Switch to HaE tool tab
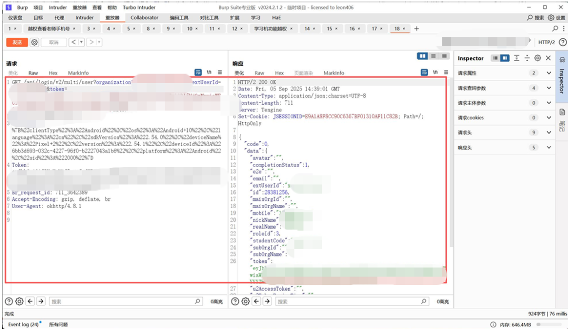Viewport: 568px width, 329px height. (x=277, y=17)
